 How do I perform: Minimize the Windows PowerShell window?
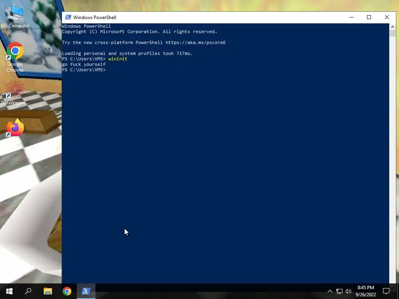click(351, 17)
